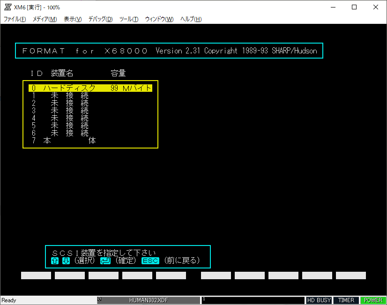Minimize the XM6 window

[x=333, y=7]
